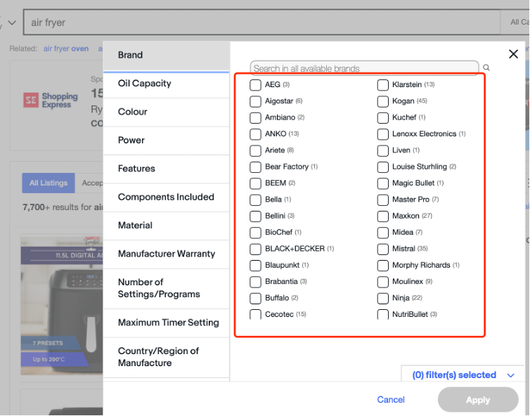The width and height of the screenshot is (530, 416).
Task: Select the ANKO brand checkbox
Action: pyautogui.click(x=255, y=134)
